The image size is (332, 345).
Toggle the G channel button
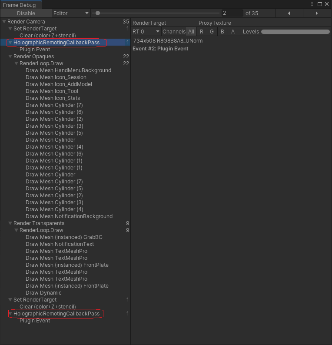212,32
